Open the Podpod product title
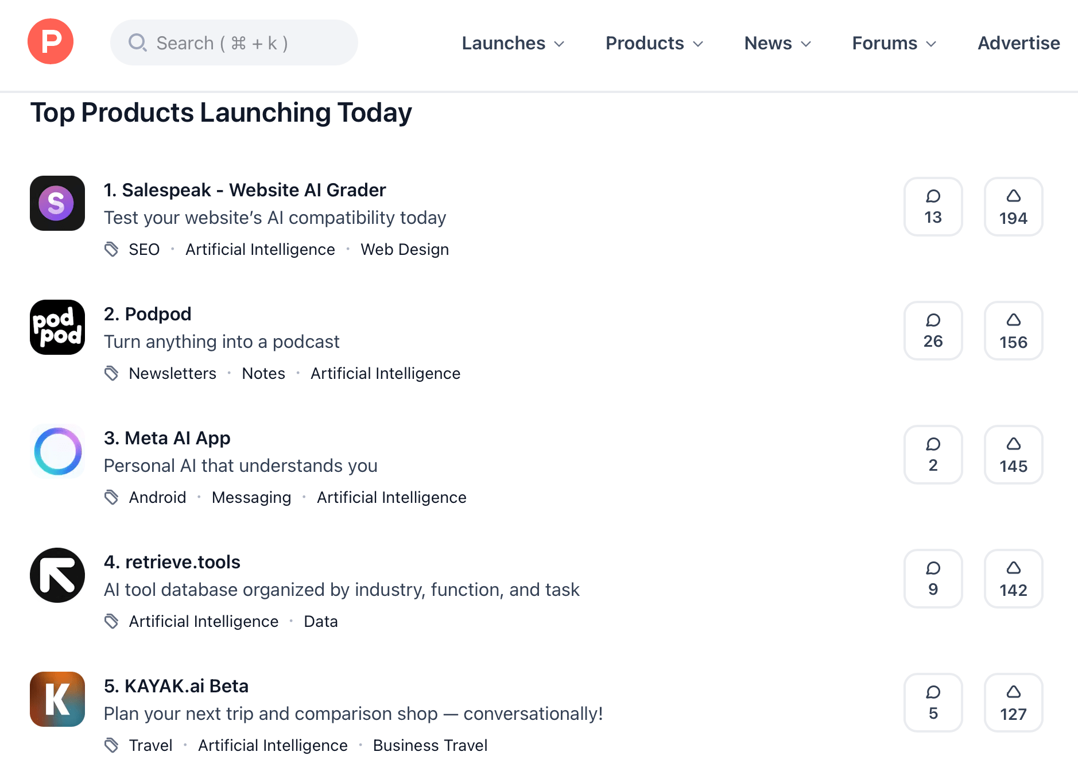Screen dimensions: 1078x775 click(x=148, y=314)
